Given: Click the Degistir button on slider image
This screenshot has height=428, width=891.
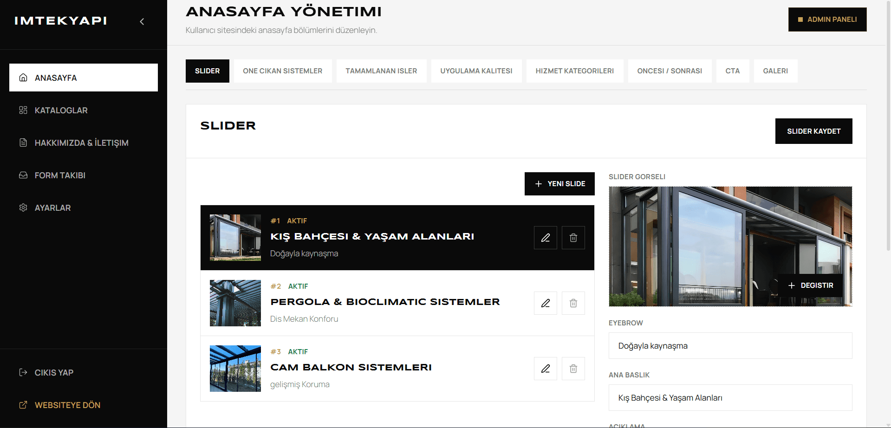Looking at the screenshot, I should 811,285.
